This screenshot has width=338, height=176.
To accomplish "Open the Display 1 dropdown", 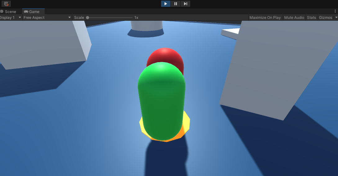I will [x=11, y=18].
